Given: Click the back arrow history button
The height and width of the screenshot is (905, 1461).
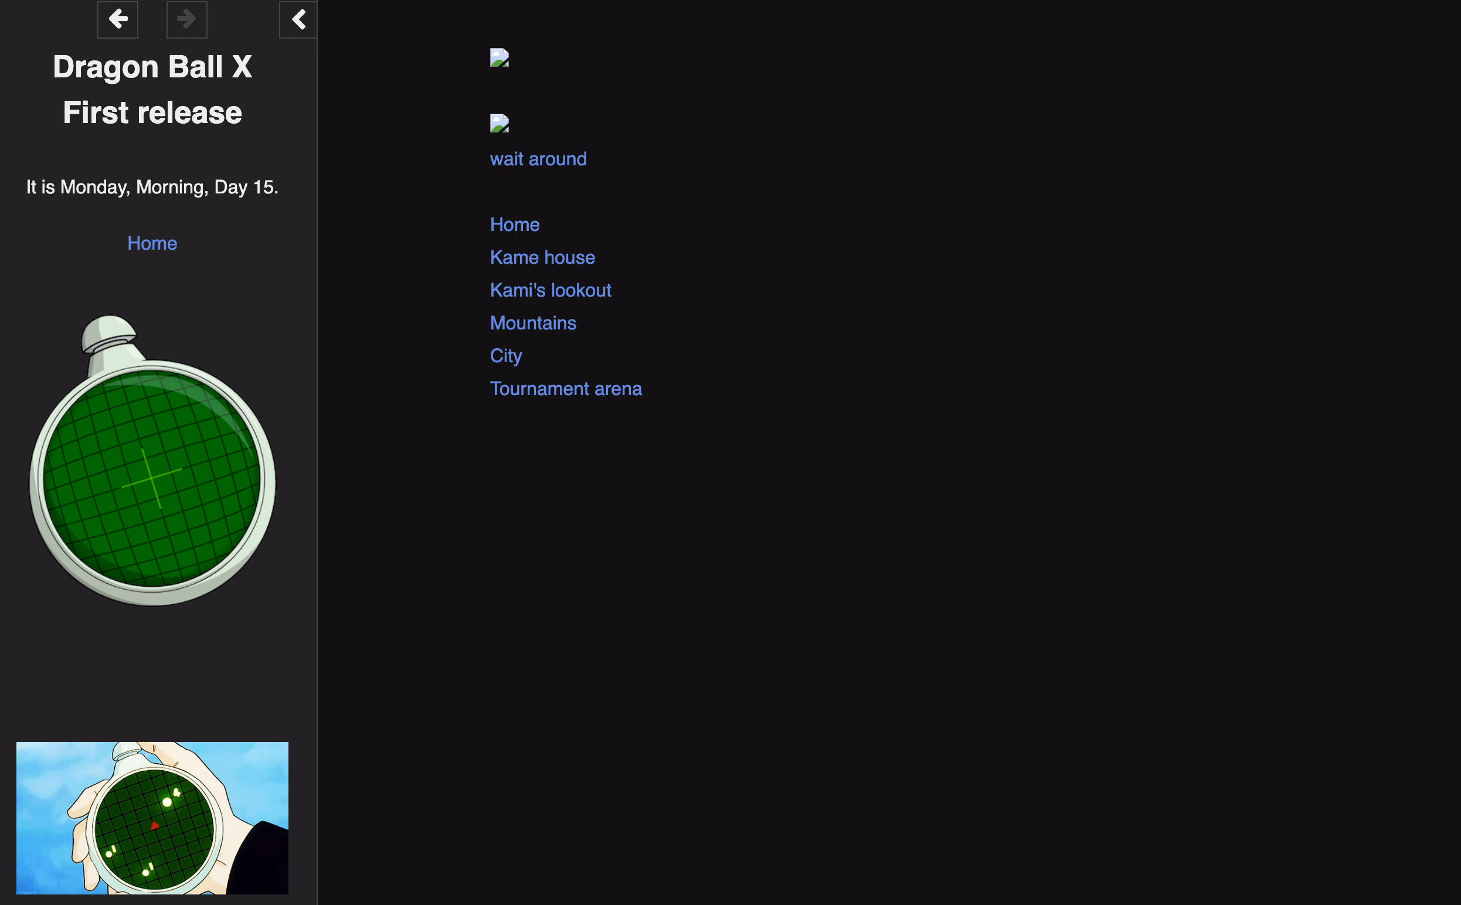Looking at the screenshot, I should (118, 19).
